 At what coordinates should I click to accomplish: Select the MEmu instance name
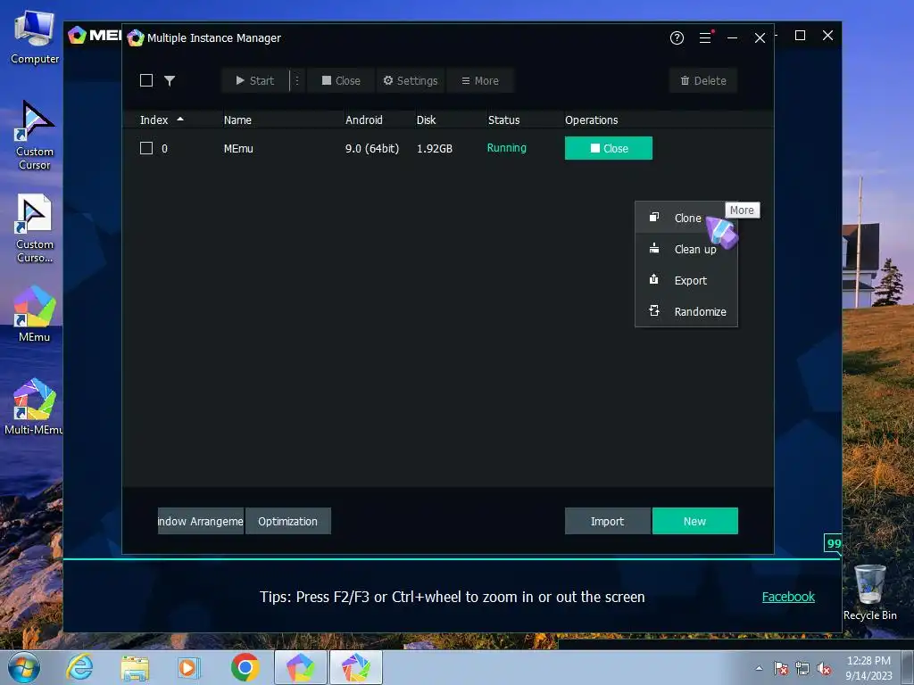238,149
